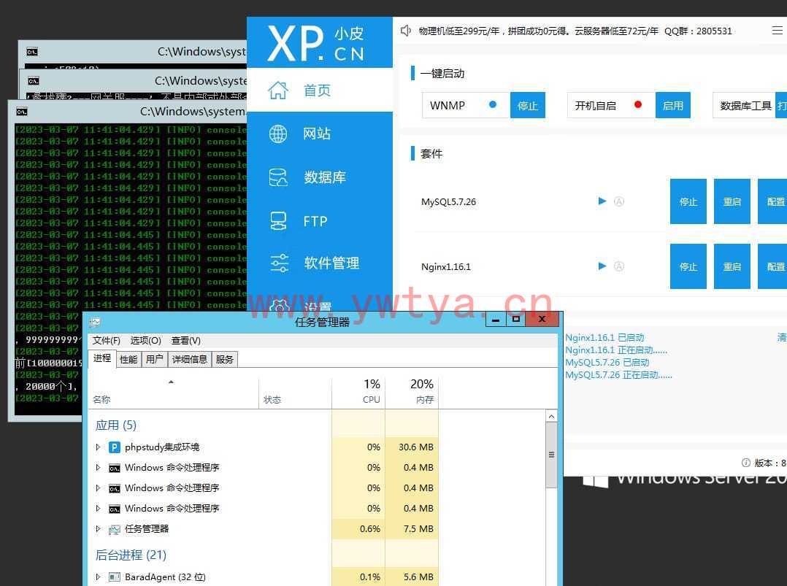The image size is (787, 586).
Task: Click the 30.6 MB memory value for phpstudy
Action: pos(416,447)
